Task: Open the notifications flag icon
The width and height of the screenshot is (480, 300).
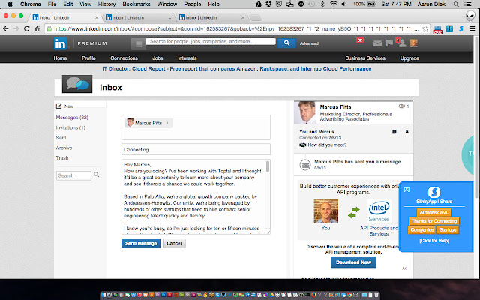Action: pyautogui.click(x=389, y=43)
